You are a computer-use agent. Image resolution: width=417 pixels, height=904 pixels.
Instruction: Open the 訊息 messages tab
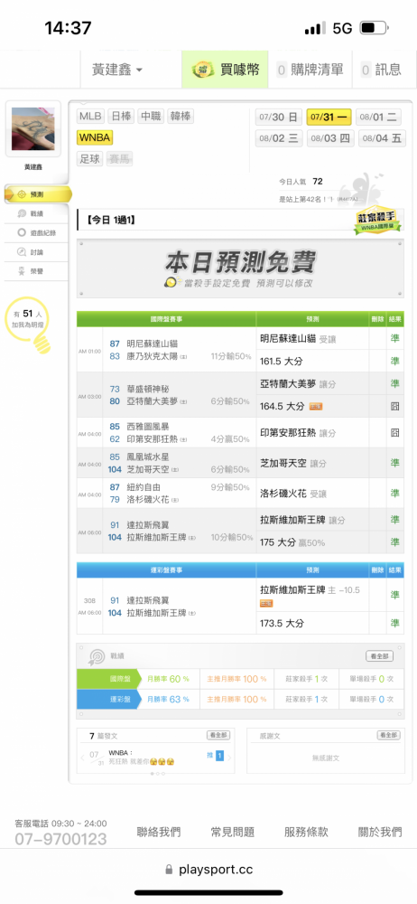click(x=382, y=70)
